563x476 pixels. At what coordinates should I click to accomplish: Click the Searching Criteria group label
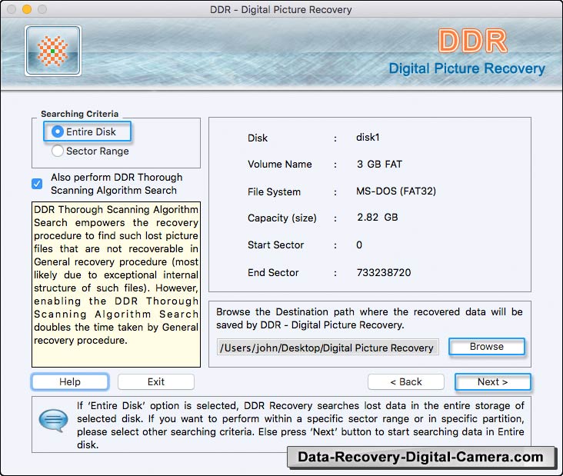pyautogui.click(x=79, y=114)
